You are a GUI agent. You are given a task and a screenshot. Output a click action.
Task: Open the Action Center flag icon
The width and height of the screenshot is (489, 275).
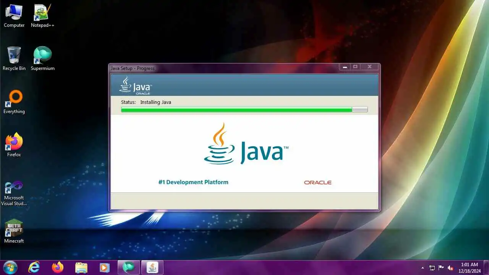click(441, 268)
